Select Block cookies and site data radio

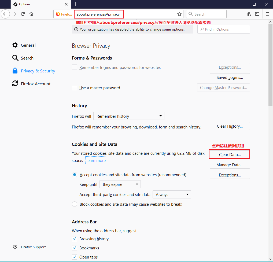click(x=75, y=204)
